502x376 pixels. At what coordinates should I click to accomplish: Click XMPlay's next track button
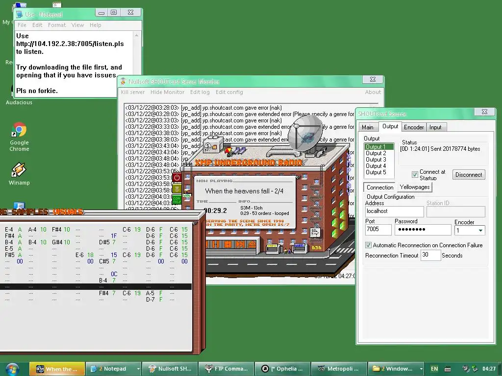(x=240, y=245)
